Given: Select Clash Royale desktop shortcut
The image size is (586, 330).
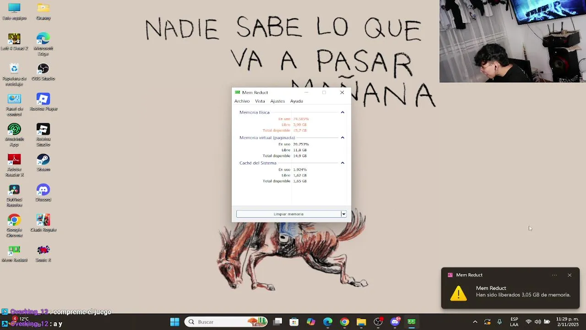Looking at the screenshot, I should pyautogui.click(x=43, y=223).
